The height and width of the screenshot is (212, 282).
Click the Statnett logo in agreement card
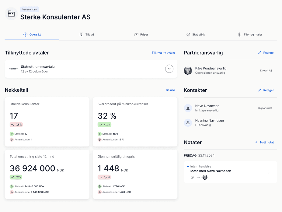click(x=14, y=69)
